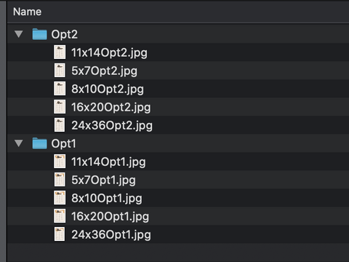Click the 5x7Opt2.jpg file thumbnail icon
This screenshot has height=262, width=349.
coord(60,71)
